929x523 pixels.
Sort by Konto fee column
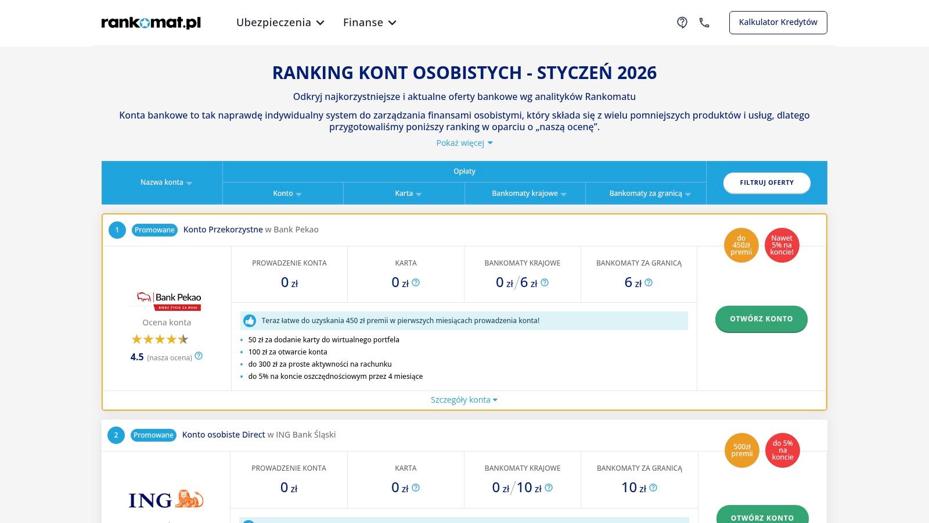pos(287,194)
